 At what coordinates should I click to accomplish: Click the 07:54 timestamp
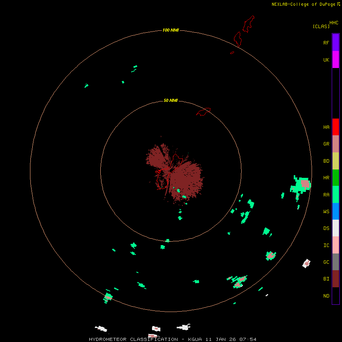[x=248, y=339]
